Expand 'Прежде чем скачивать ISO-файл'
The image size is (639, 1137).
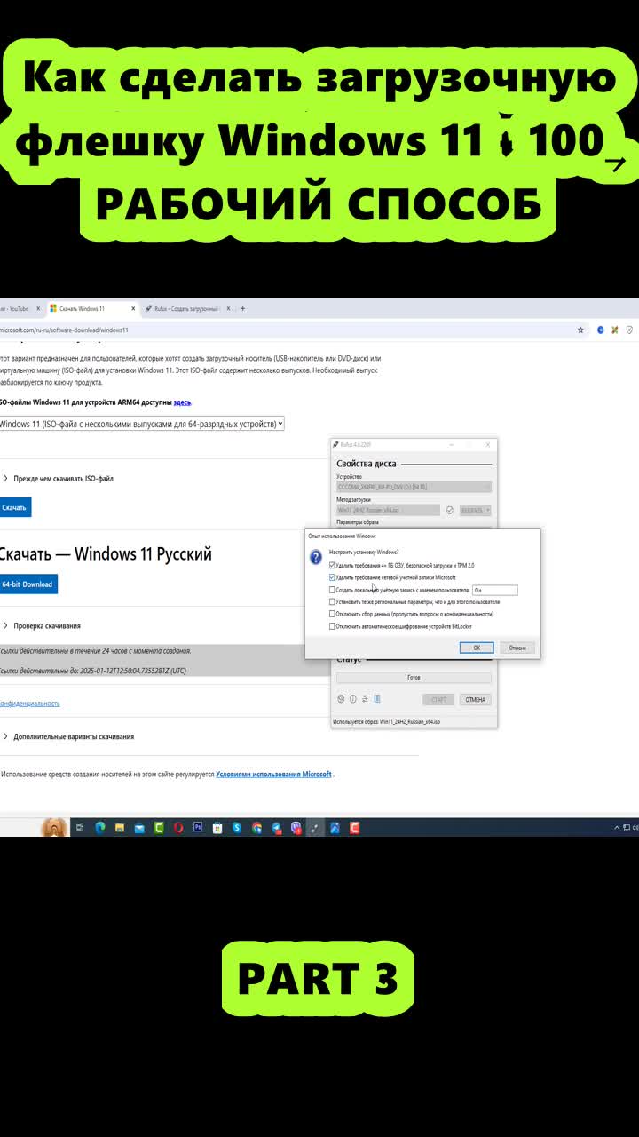tap(59, 479)
